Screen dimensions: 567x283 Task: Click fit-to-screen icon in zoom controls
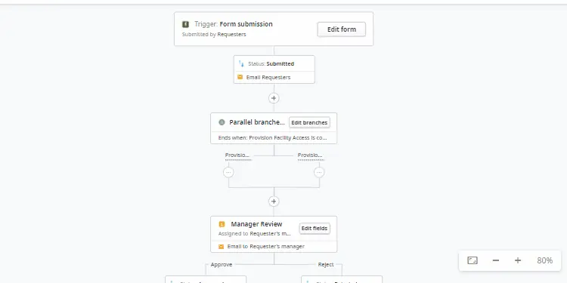472,260
